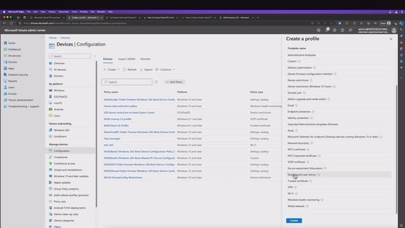405x228 pixels.
Task: Click info icon beside Wired network
Action: tap(307, 206)
